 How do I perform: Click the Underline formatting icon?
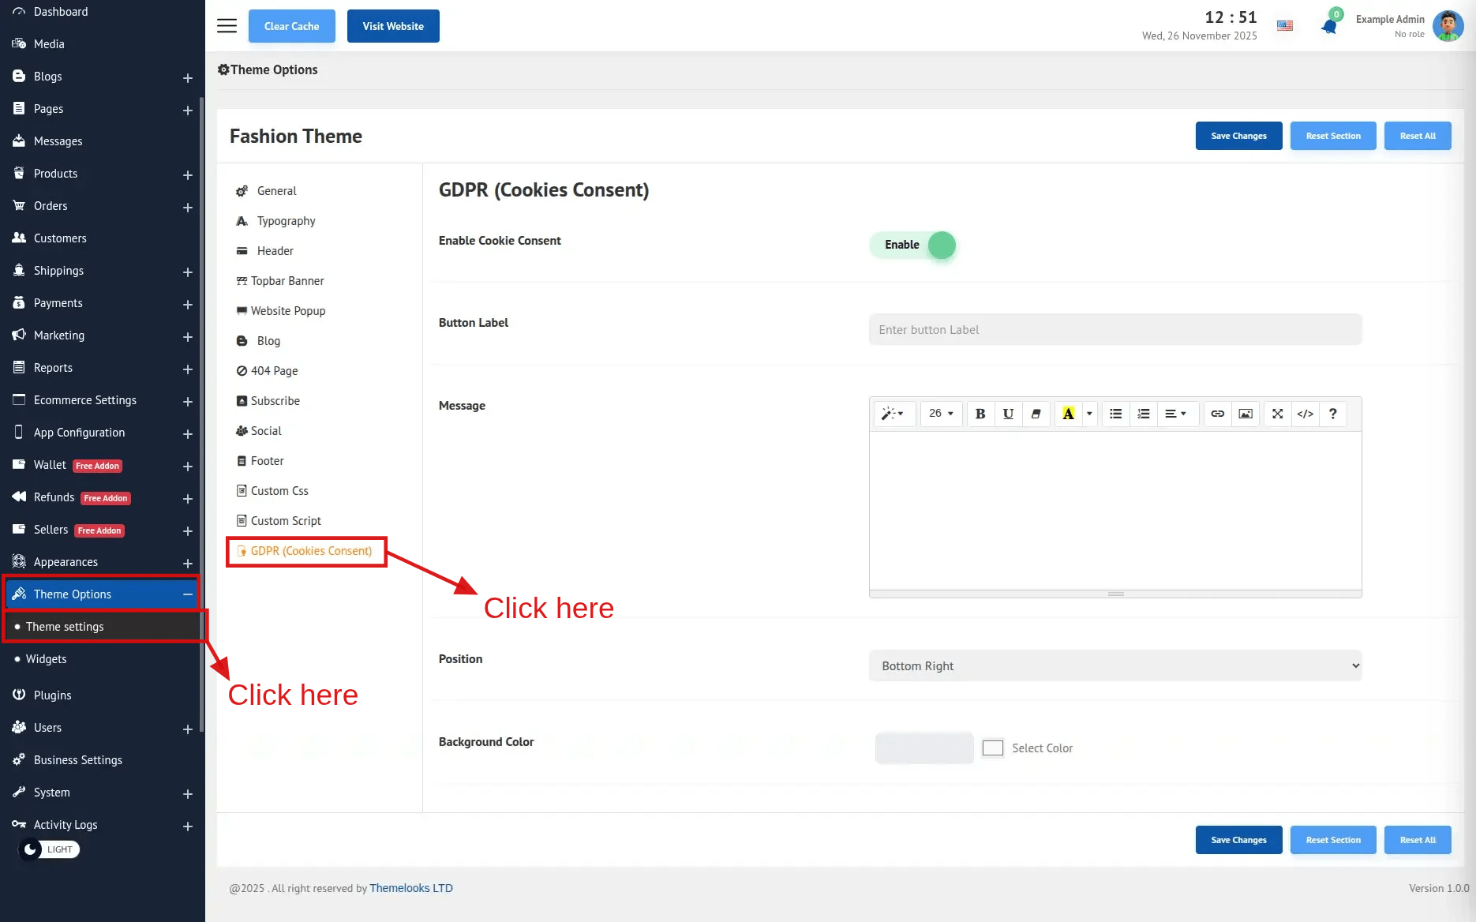click(1008, 414)
